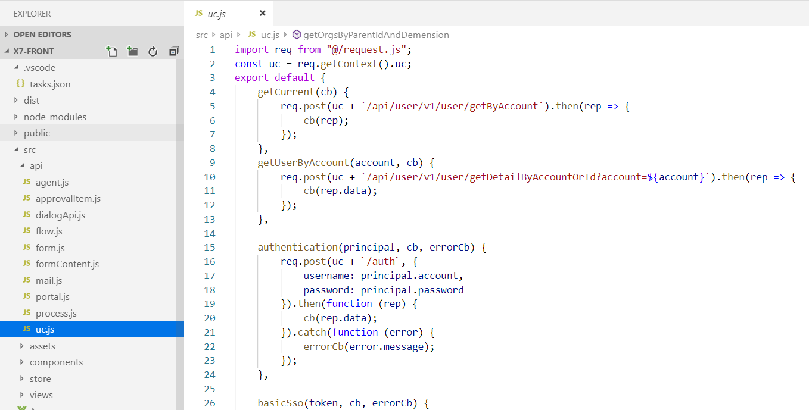Click getUserByAccount method name on line 9

pos(303,162)
